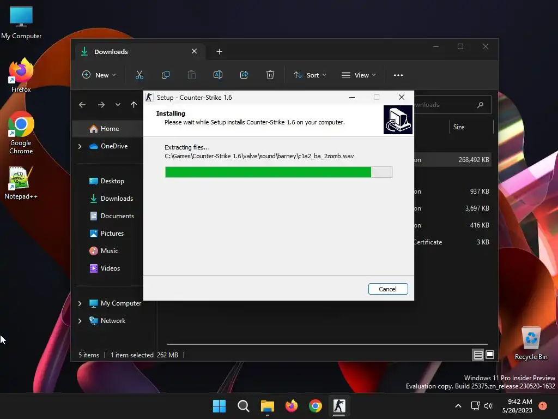
Task: Open Google Chrome desktop shortcut
Action: click(21, 133)
